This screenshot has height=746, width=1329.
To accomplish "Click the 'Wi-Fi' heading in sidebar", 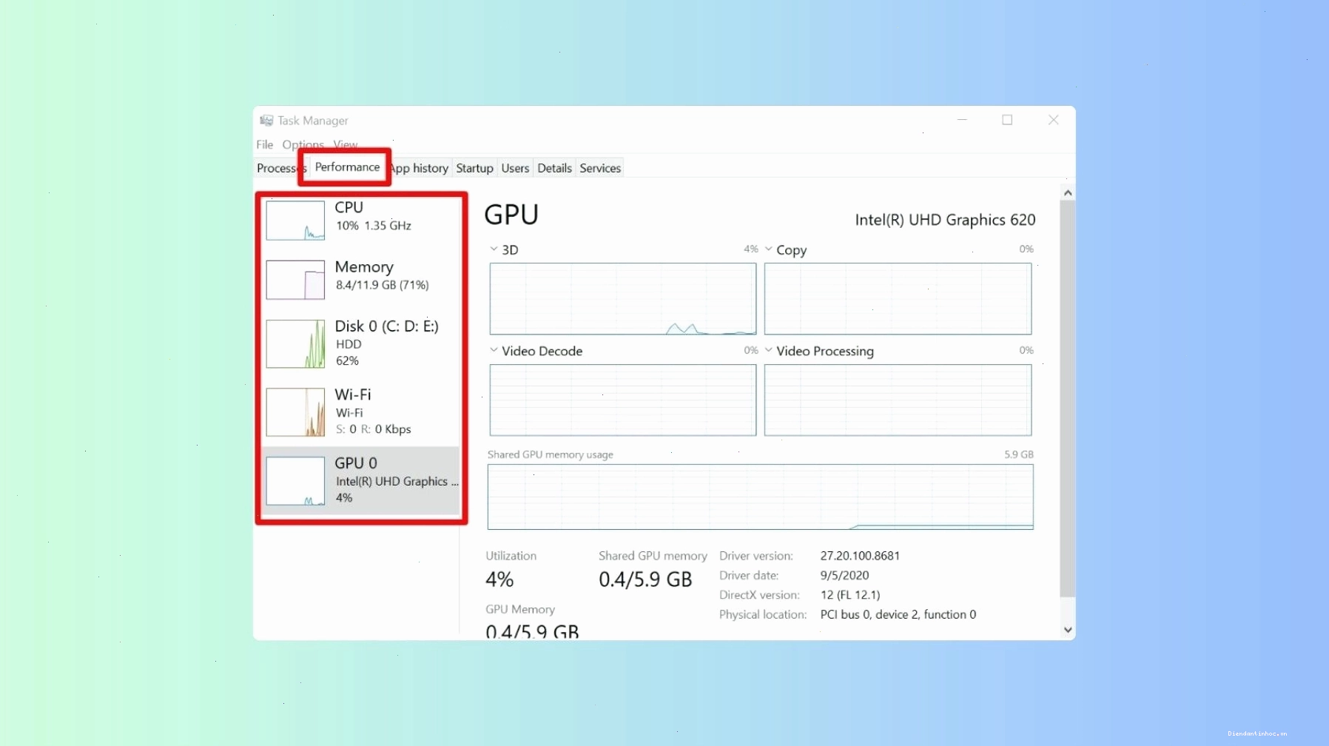I will [353, 394].
